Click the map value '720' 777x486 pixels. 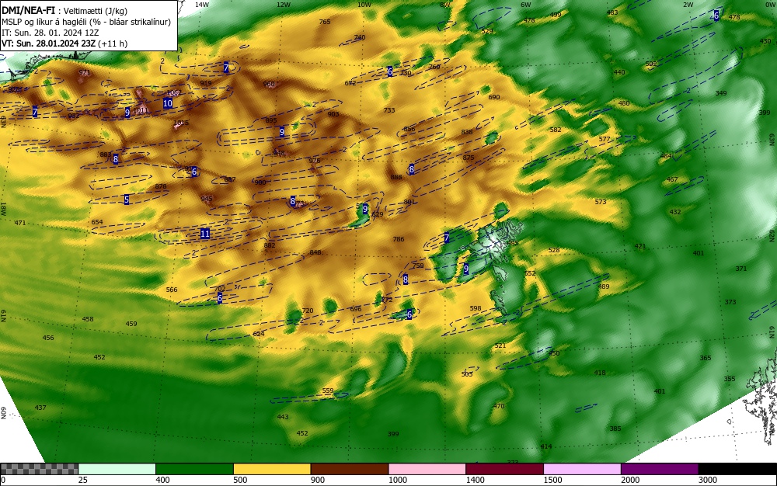[308, 311]
